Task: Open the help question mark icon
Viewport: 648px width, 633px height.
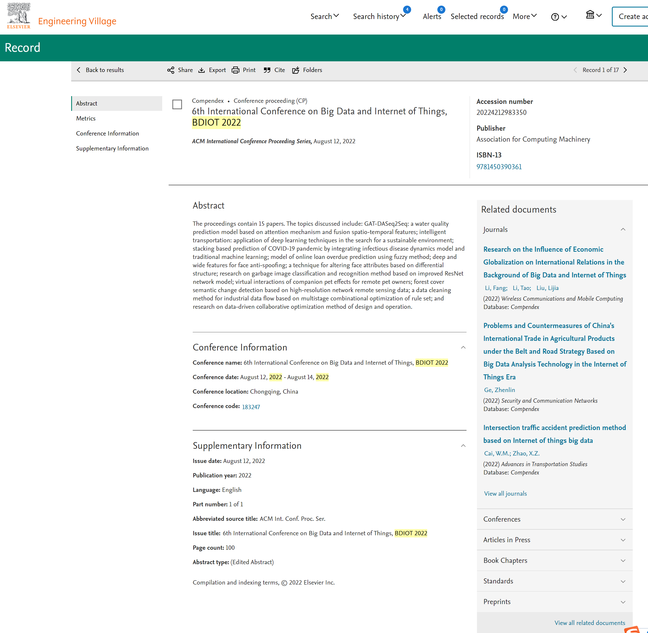Action: tap(555, 17)
